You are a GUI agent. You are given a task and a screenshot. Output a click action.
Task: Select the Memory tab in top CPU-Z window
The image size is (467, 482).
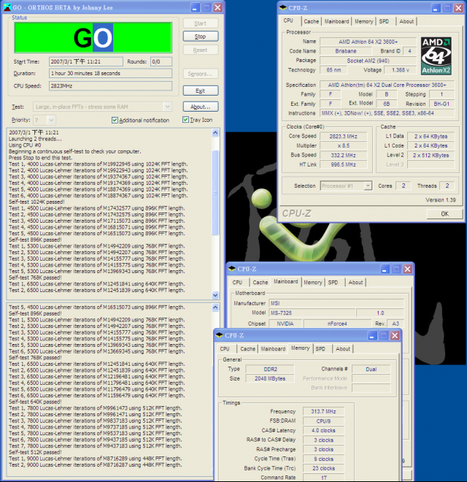[364, 21]
